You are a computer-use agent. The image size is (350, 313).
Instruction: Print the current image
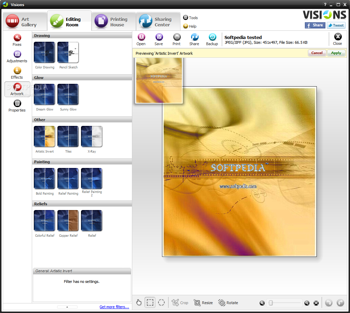[177, 39]
